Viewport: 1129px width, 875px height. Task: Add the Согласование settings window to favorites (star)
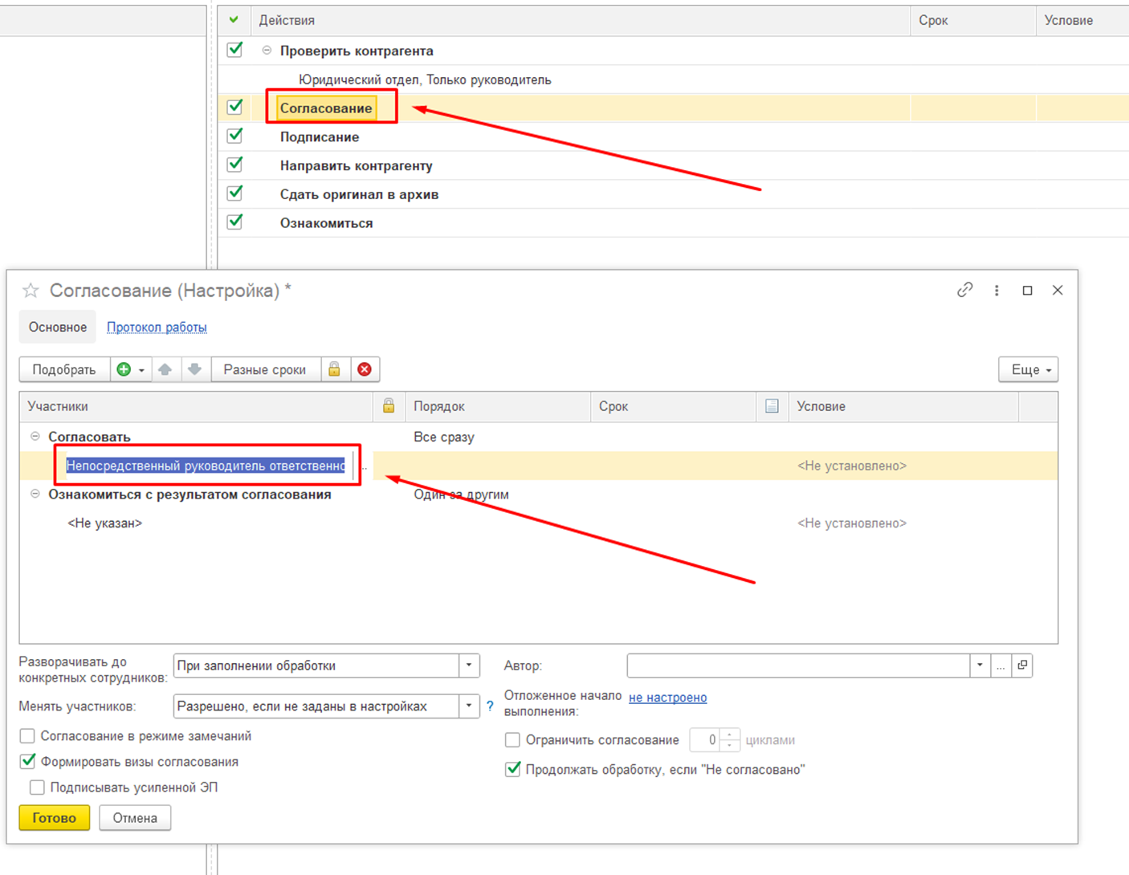pos(31,291)
